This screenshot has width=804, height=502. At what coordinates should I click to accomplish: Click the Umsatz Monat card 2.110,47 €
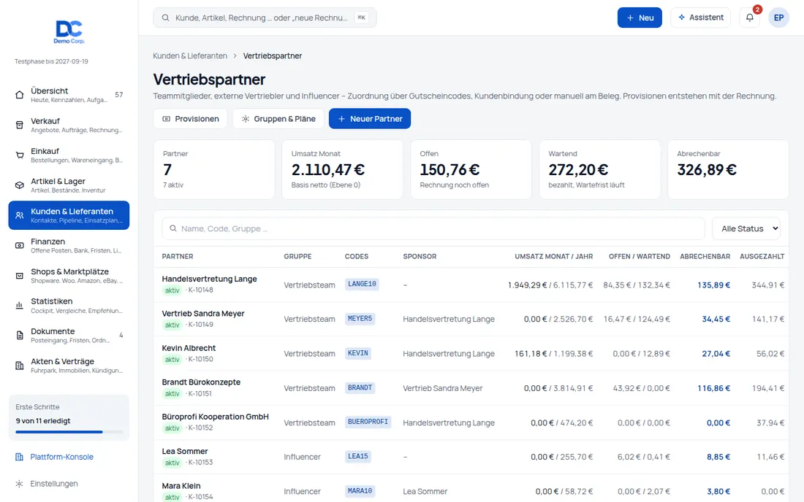pyautogui.click(x=342, y=169)
